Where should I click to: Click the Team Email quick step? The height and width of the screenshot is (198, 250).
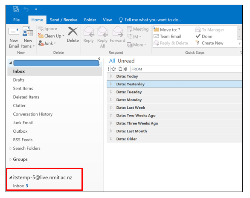click(167, 36)
